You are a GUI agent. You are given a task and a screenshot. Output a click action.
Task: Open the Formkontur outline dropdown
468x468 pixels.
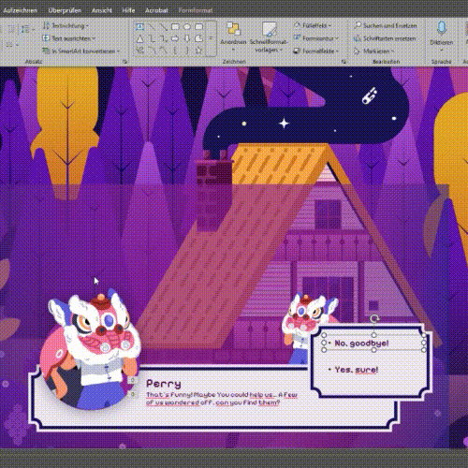coord(316,38)
